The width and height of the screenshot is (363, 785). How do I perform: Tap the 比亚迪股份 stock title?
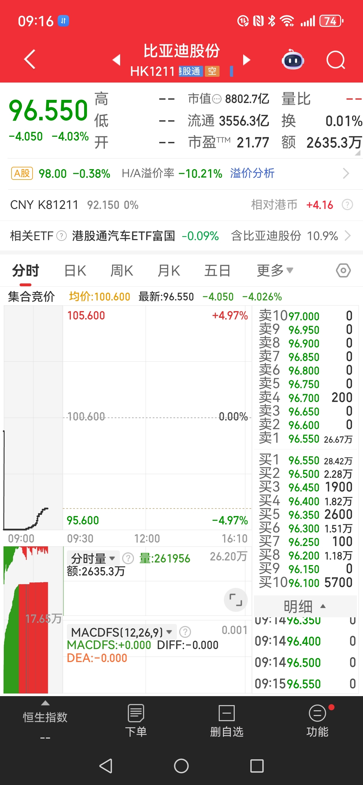182,51
